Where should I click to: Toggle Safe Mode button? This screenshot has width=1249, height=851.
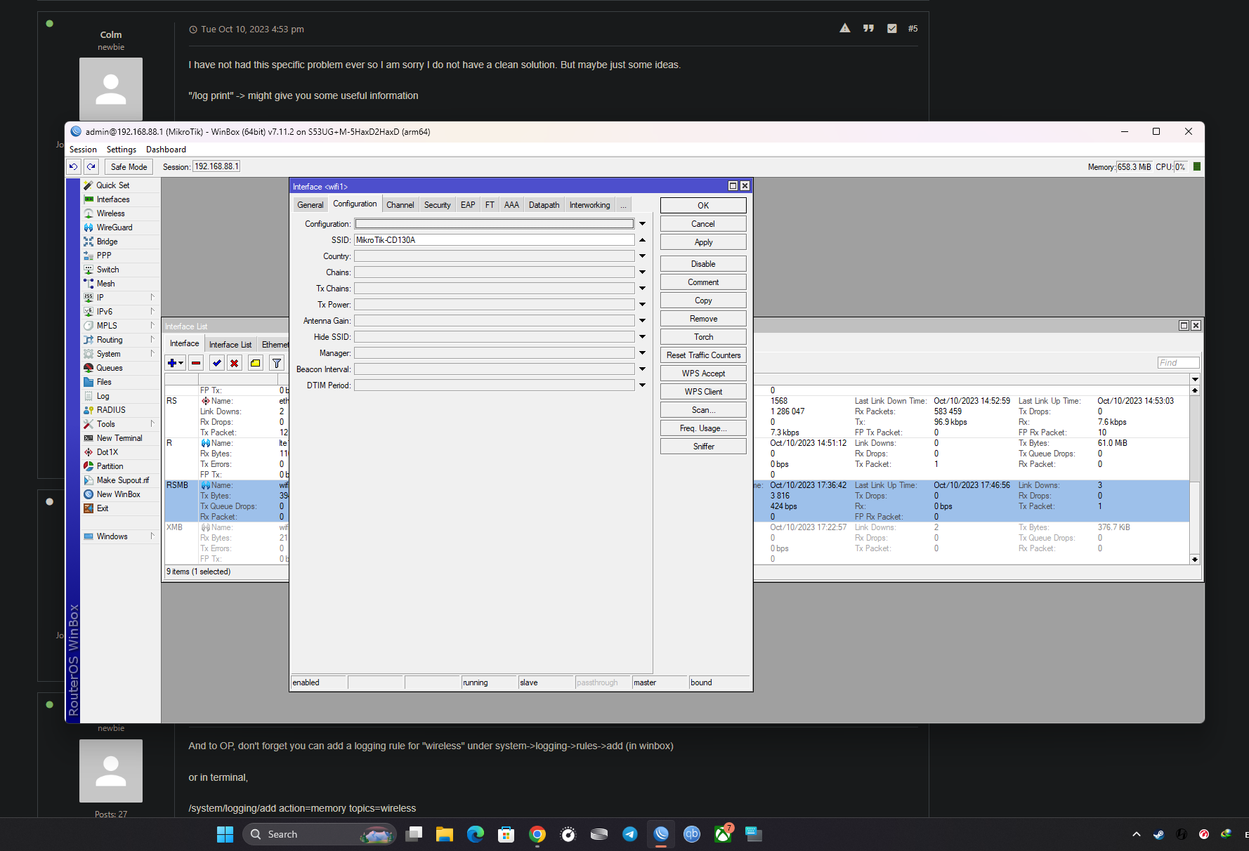(x=129, y=166)
